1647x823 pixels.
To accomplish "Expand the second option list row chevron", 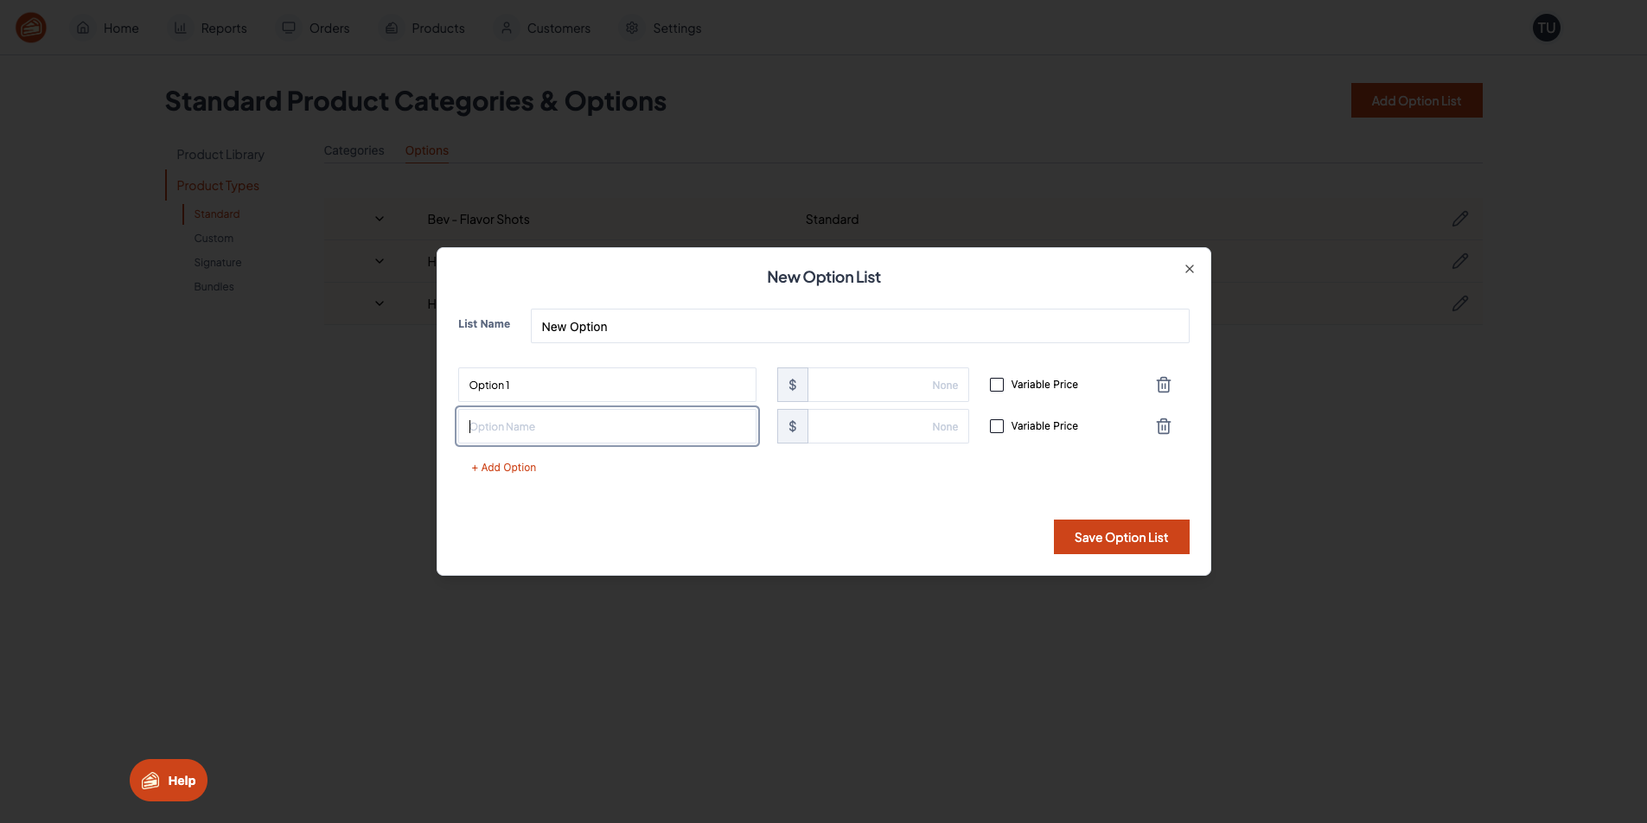I will 380,261.
